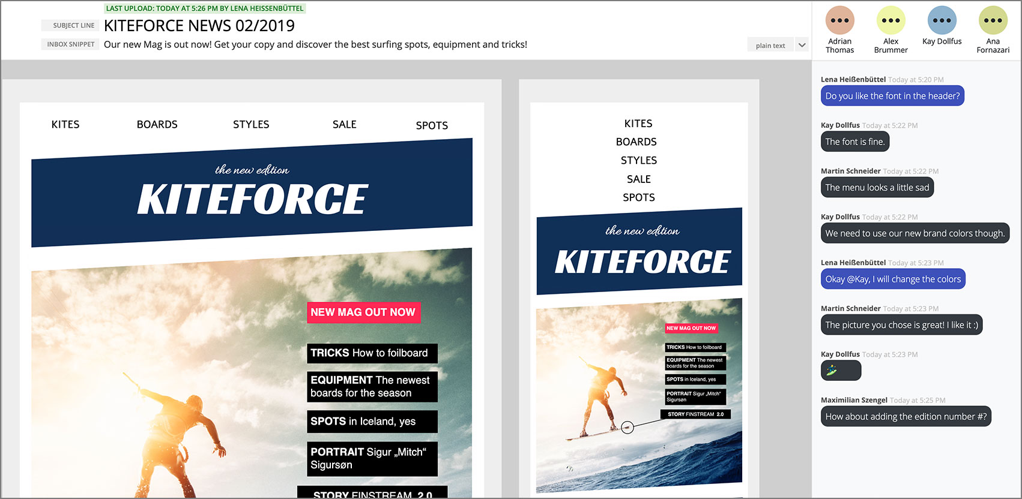The height and width of the screenshot is (499, 1022).
Task: Click EQUIPMENT label in mobile preview
Action: point(695,363)
